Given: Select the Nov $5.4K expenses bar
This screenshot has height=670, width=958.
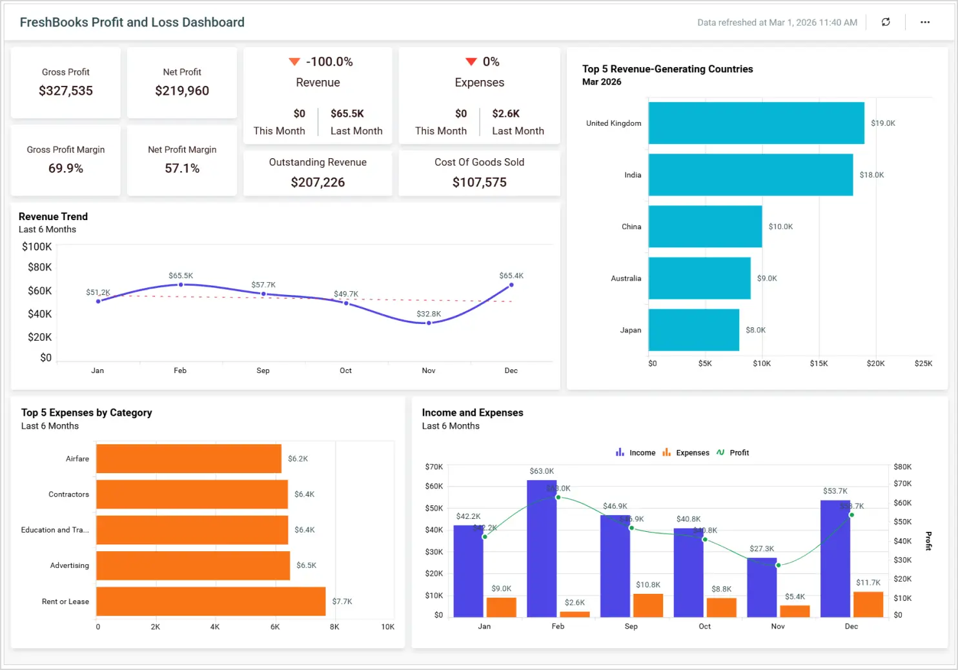Looking at the screenshot, I should [x=795, y=611].
